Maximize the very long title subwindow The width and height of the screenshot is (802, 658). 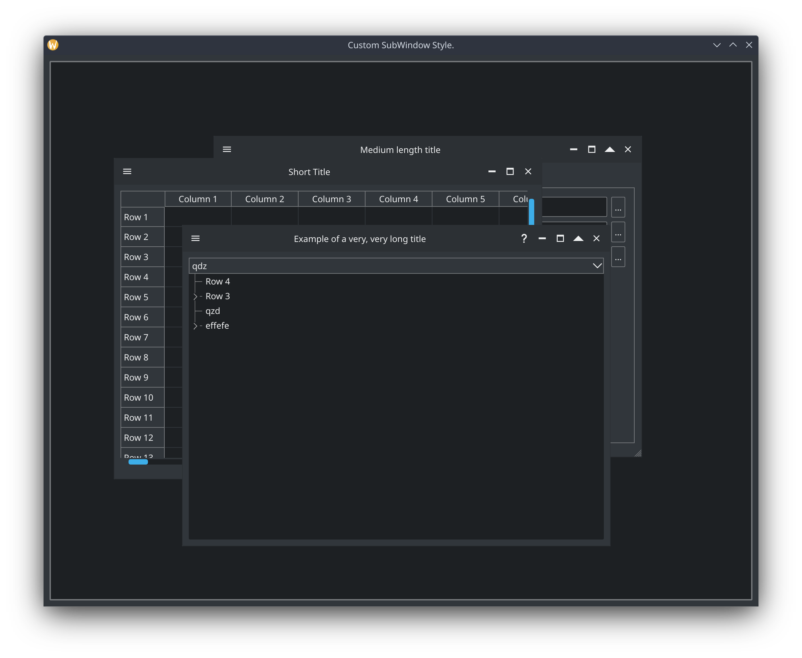point(560,238)
